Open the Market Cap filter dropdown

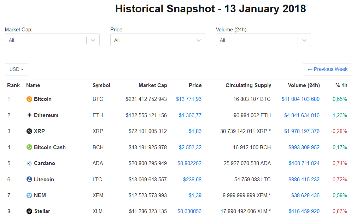[52, 40]
